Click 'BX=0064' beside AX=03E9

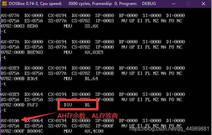(x=34, y=94)
